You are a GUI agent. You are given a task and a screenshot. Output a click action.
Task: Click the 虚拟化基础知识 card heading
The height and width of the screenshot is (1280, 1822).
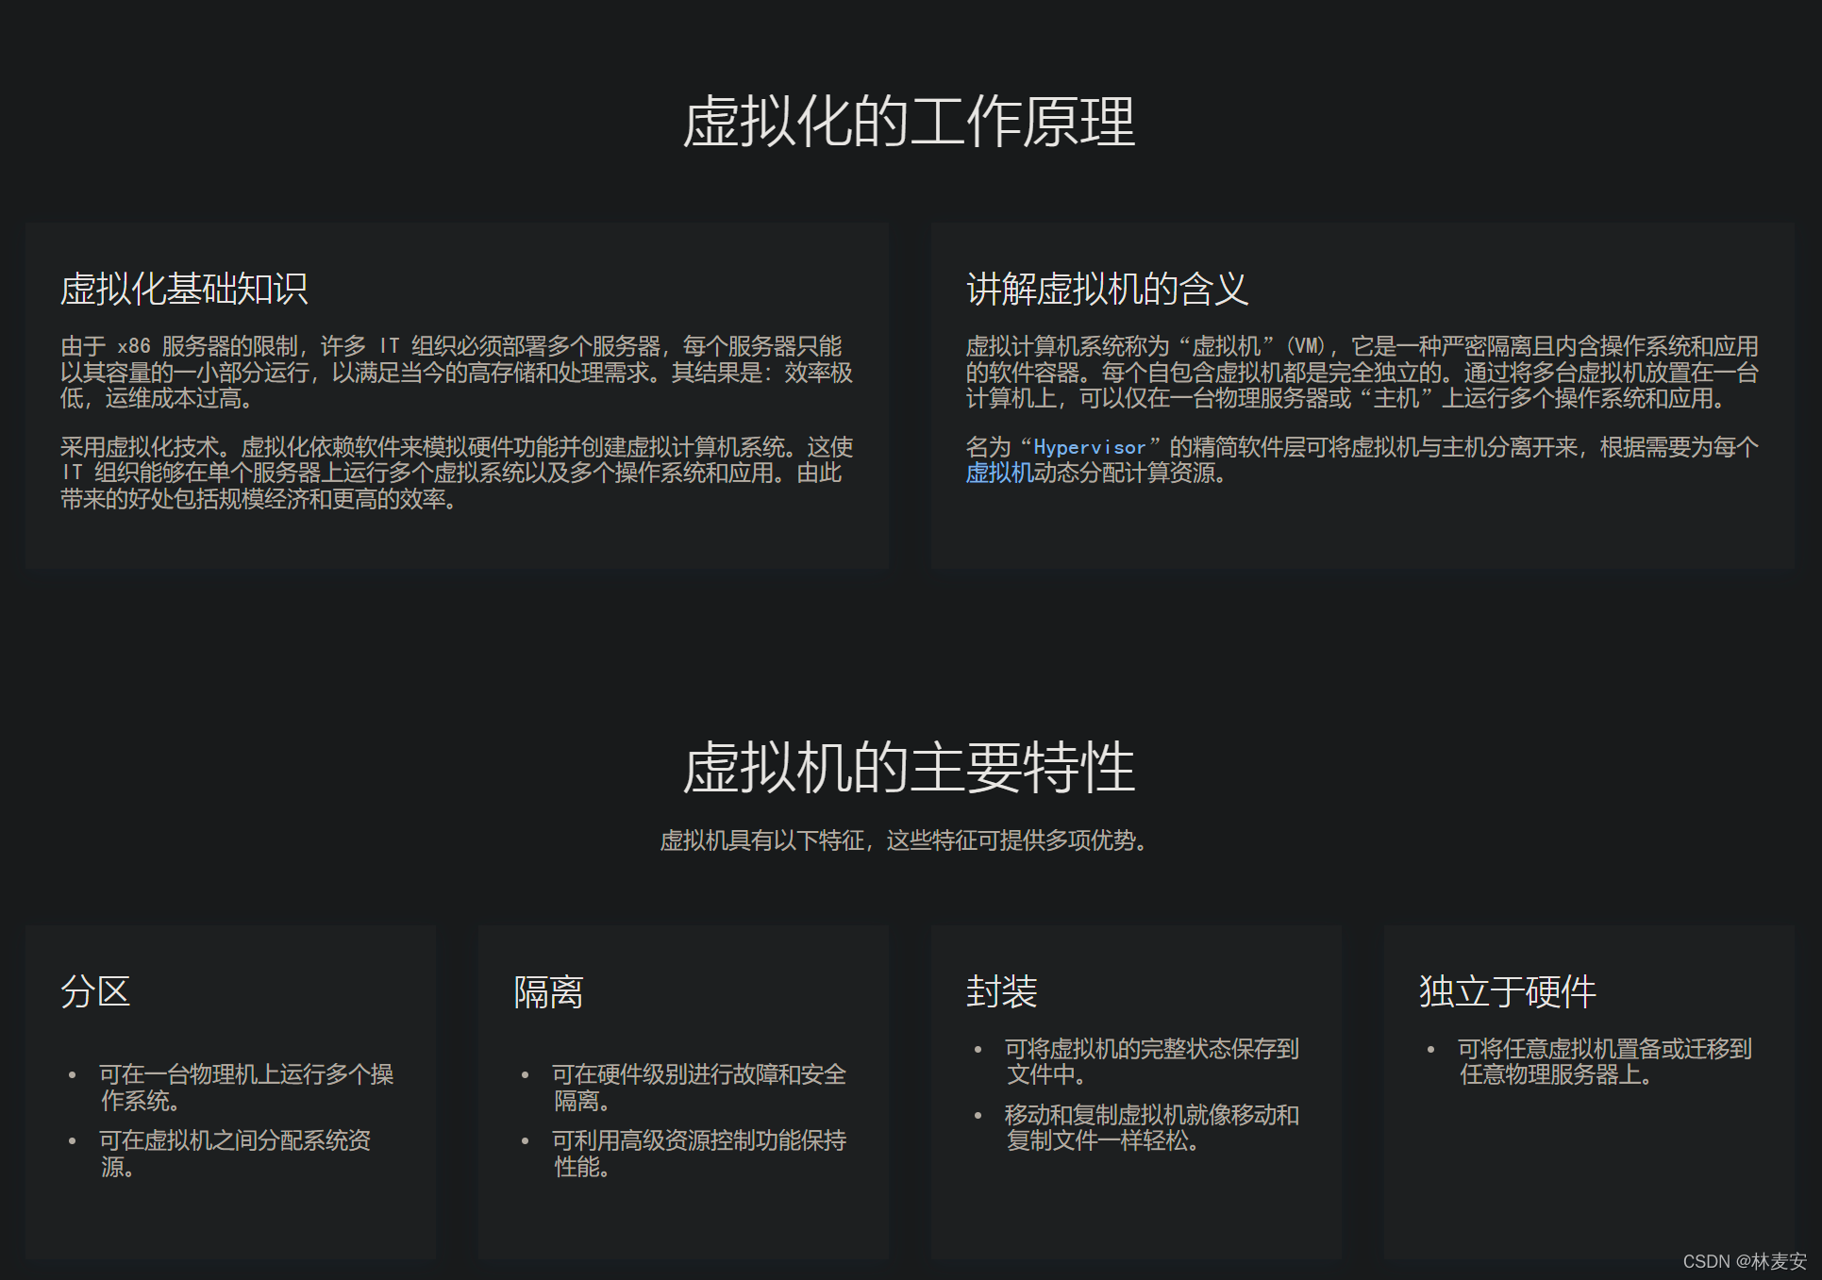point(182,289)
